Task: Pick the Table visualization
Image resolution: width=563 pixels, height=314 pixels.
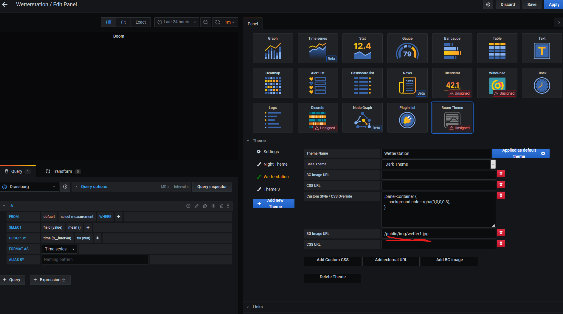Action: (497, 48)
